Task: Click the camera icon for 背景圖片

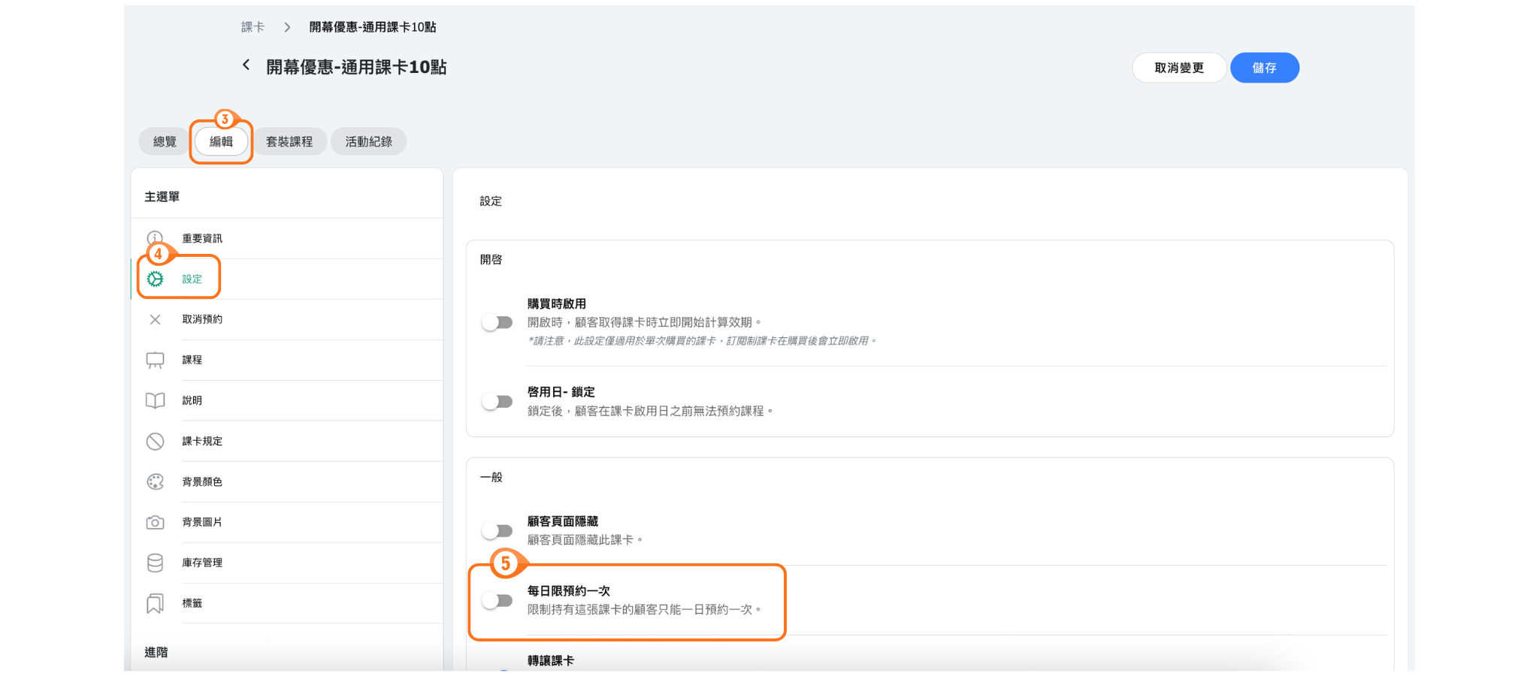Action: 156,523
